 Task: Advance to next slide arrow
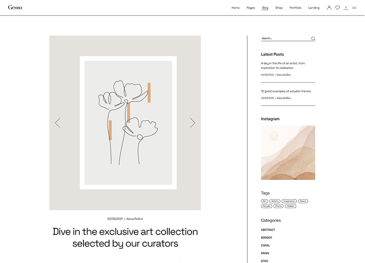(193, 123)
